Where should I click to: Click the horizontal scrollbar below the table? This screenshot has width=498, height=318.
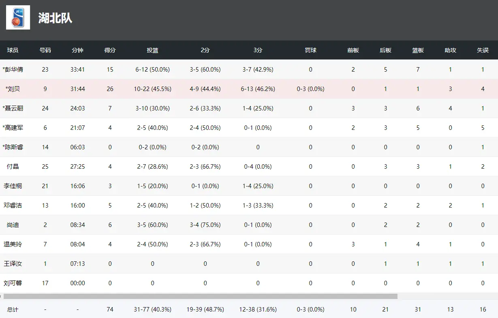click(201, 296)
